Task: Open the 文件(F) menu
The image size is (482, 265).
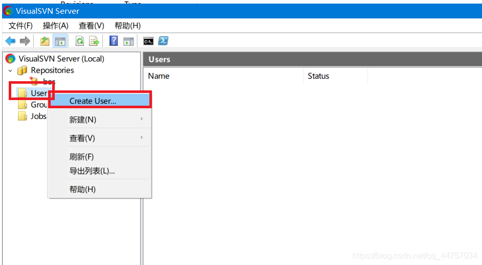Action: [x=20, y=26]
